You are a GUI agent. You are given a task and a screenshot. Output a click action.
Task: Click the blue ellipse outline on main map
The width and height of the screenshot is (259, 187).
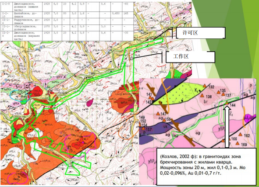coord(20,95)
